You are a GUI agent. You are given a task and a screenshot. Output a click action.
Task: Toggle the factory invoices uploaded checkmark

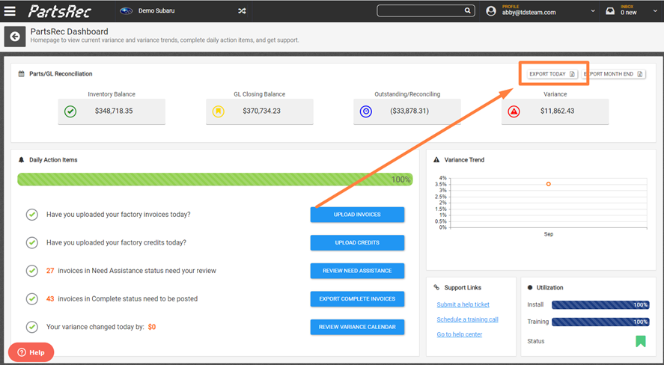tap(31, 215)
